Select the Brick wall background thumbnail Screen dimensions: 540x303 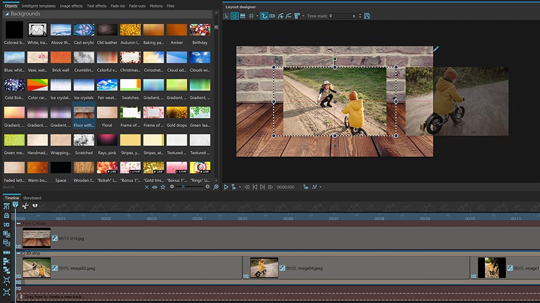61,57
